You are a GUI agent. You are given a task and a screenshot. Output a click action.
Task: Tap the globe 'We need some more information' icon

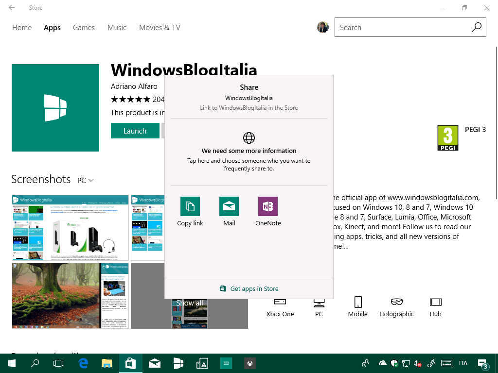click(249, 138)
